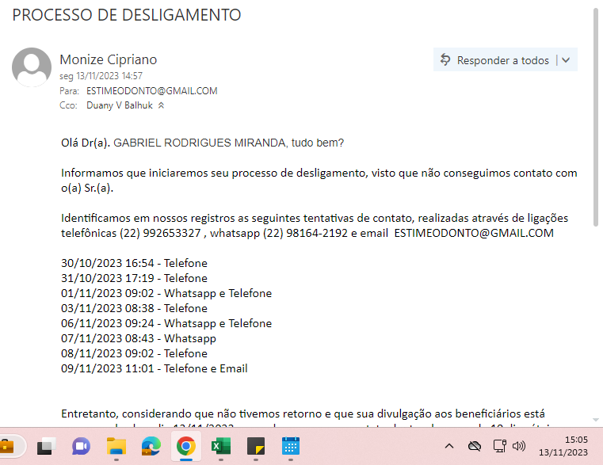Select the sender name Monize Cipriano
The width and height of the screenshot is (603, 465).
click(108, 59)
